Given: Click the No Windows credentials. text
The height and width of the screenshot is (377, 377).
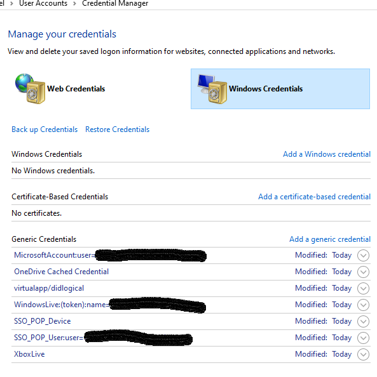Looking at the screenshot, I should (53, 171).
